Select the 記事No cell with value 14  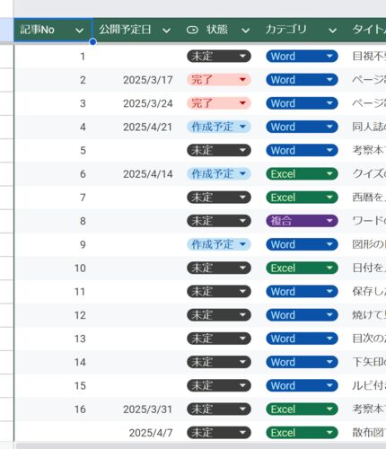53,362
